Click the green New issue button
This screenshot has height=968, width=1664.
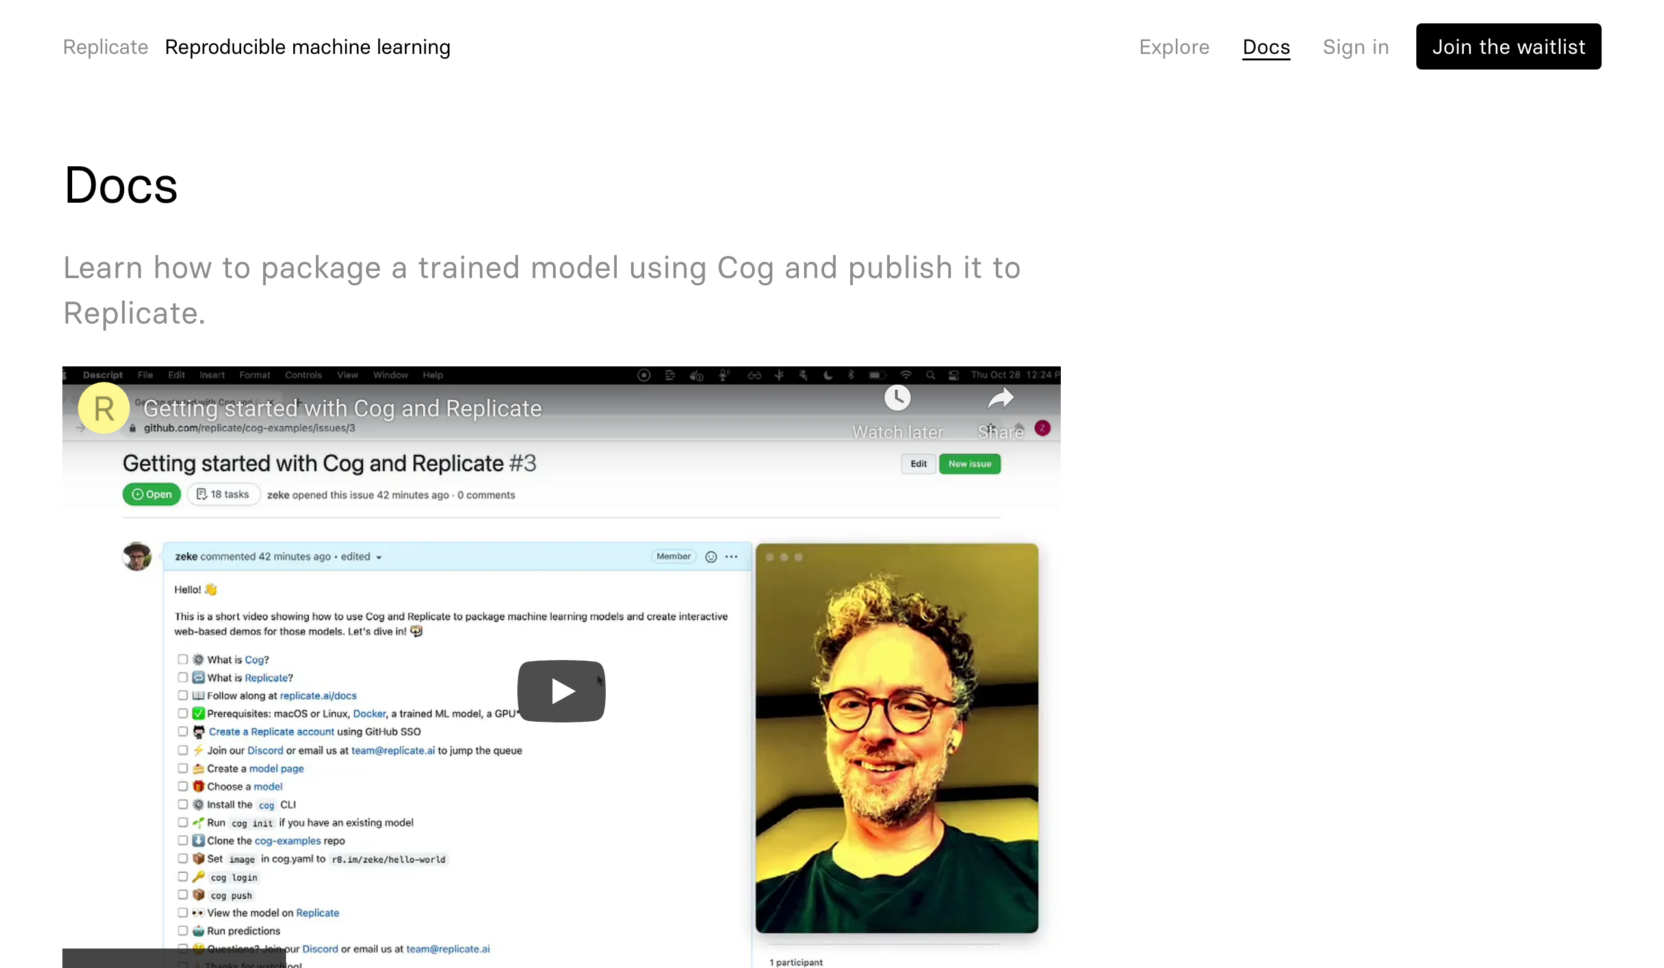(x=969, y=464)
